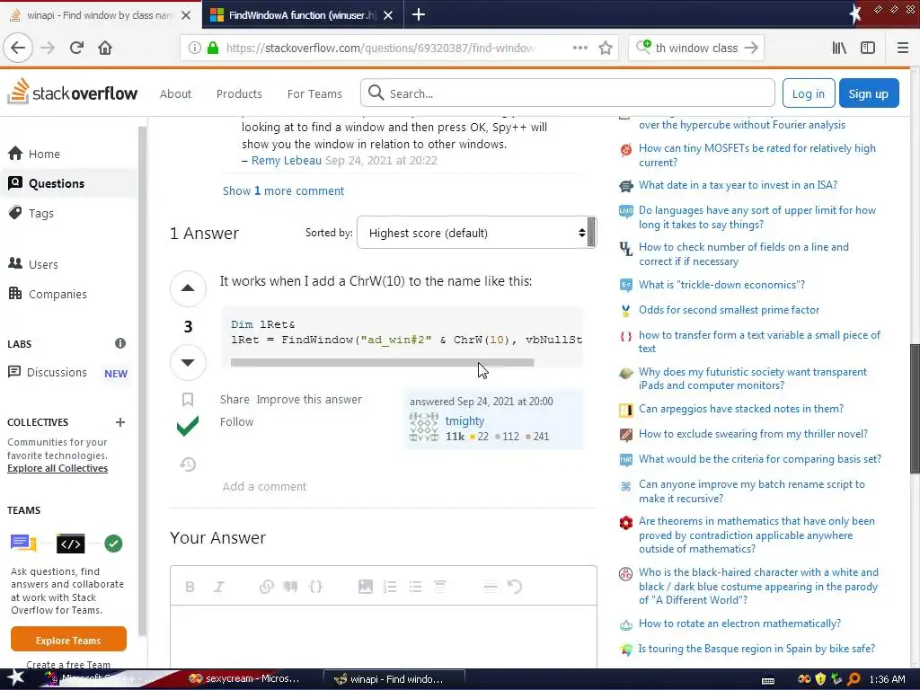The image size is (920, 690).
Task: Open 'How to rotate an electron mathematically?'
Action: (739, 624)
